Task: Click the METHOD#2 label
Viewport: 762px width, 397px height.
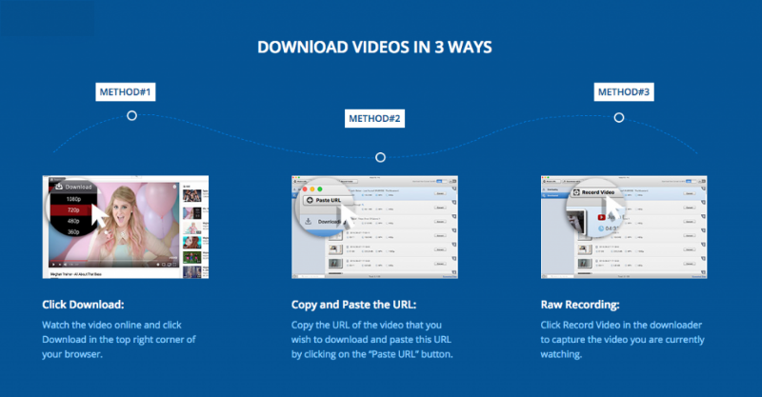Action: 374,119
